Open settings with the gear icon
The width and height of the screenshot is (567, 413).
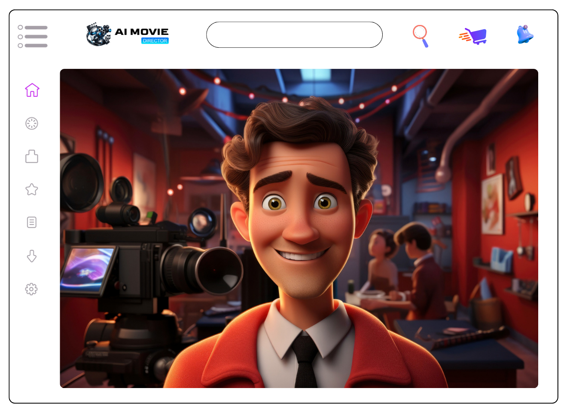coord(31,289)
